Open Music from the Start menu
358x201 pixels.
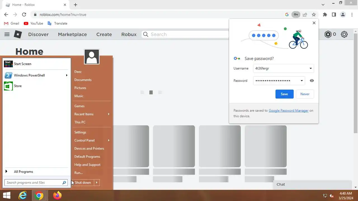[79, 96]
